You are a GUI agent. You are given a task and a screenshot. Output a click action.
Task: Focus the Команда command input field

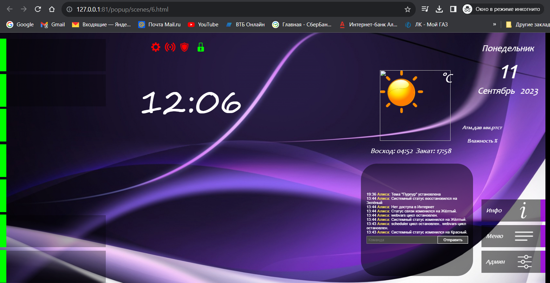(402, 240)
